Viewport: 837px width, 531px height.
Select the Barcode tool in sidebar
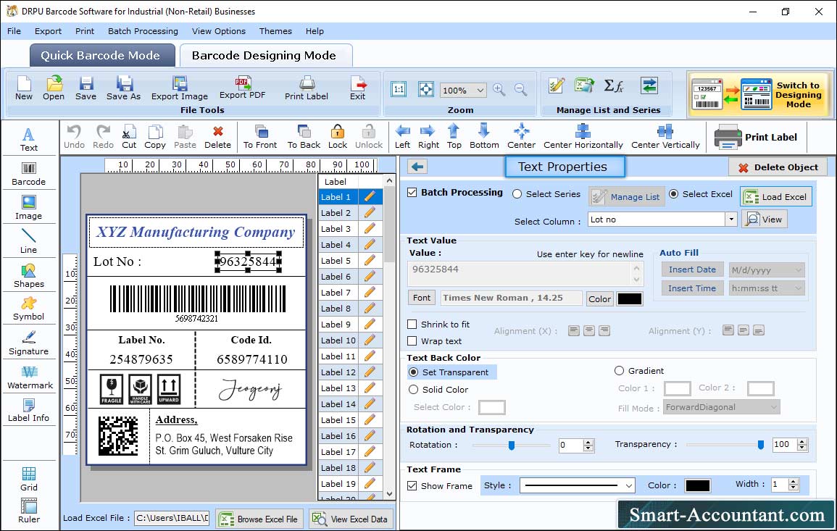pos(29,174)
